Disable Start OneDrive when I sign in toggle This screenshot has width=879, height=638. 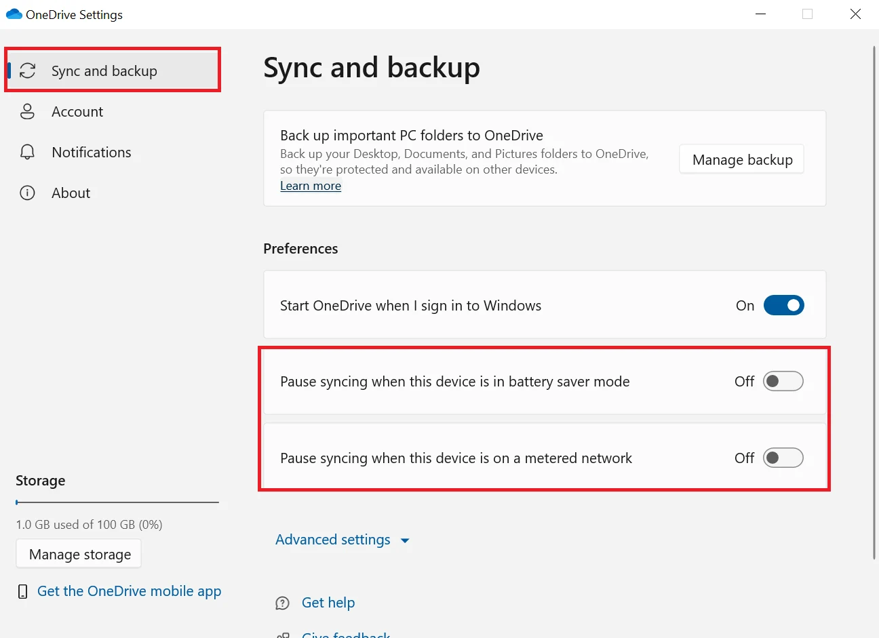click(783, 306)
